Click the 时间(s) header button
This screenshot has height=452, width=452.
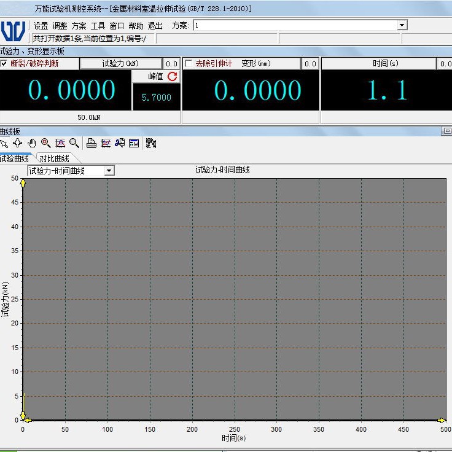tap(378, 63)
